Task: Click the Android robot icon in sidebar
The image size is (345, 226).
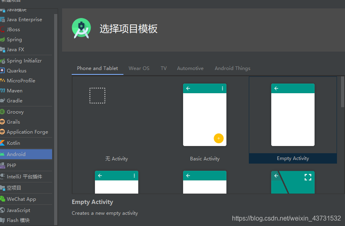Action: (2, 154)
